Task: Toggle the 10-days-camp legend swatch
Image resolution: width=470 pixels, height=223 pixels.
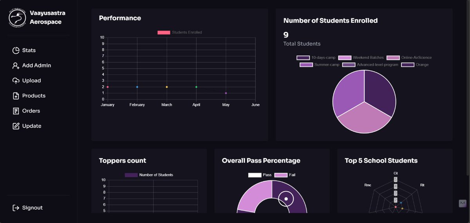Action: click(303, 58)
